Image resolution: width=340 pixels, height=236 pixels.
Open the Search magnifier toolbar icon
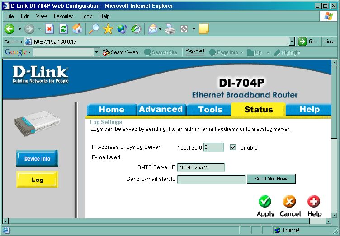94,29
